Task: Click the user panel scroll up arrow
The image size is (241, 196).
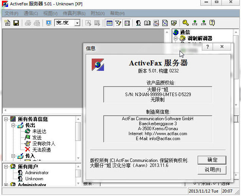Action: point(78,166)
